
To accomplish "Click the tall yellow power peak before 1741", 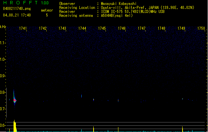I will tap(15, 126).
